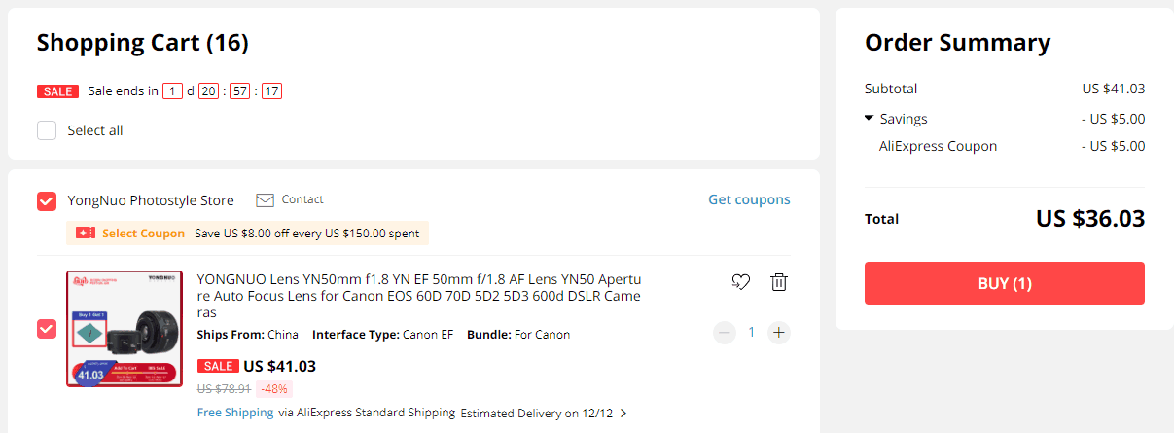The width and height of the screenshot is (1174, 433).
Task: Open the Select Coupon options
Action: 143,234
